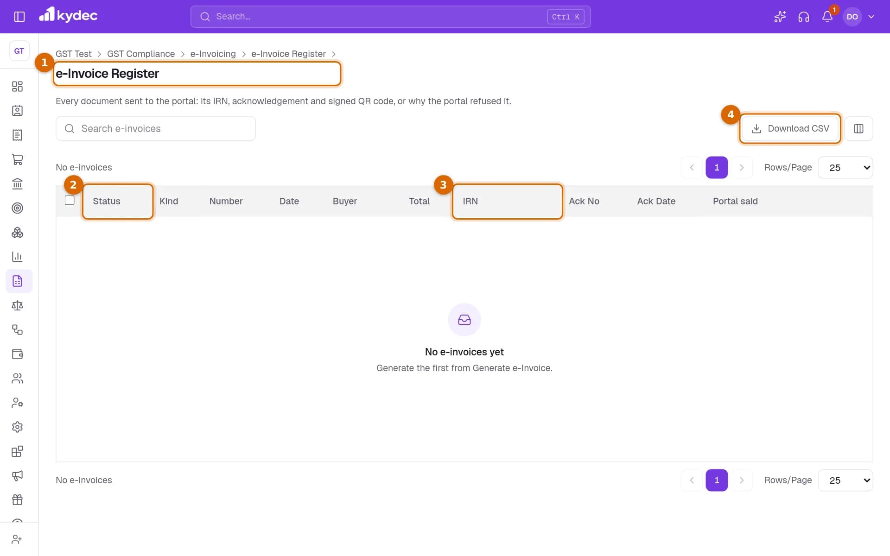Click e-Invoice Register breadcrumb
The height and width of the screenshot is (556, 890).
click(288, 54)
